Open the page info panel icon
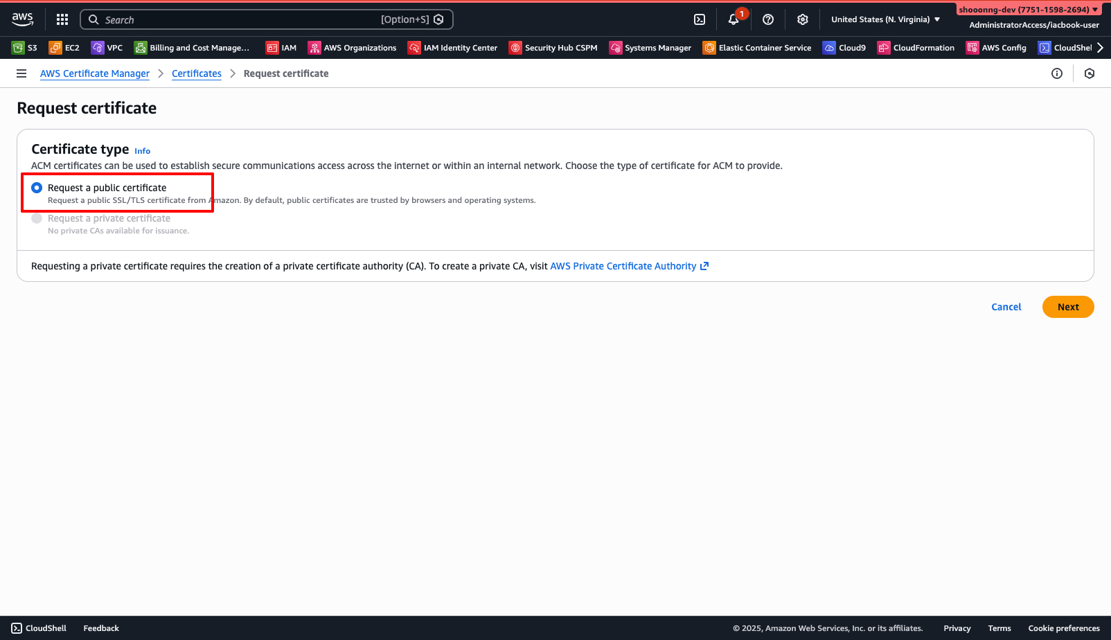Image resolution: width=1111 pixels, height=640 pixels. pyautogui.click(x=1057, y=73)
